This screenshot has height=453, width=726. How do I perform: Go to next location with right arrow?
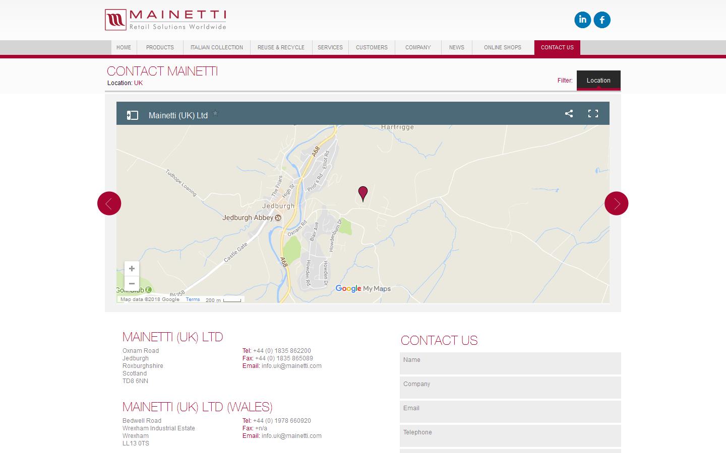coord(617,203)
